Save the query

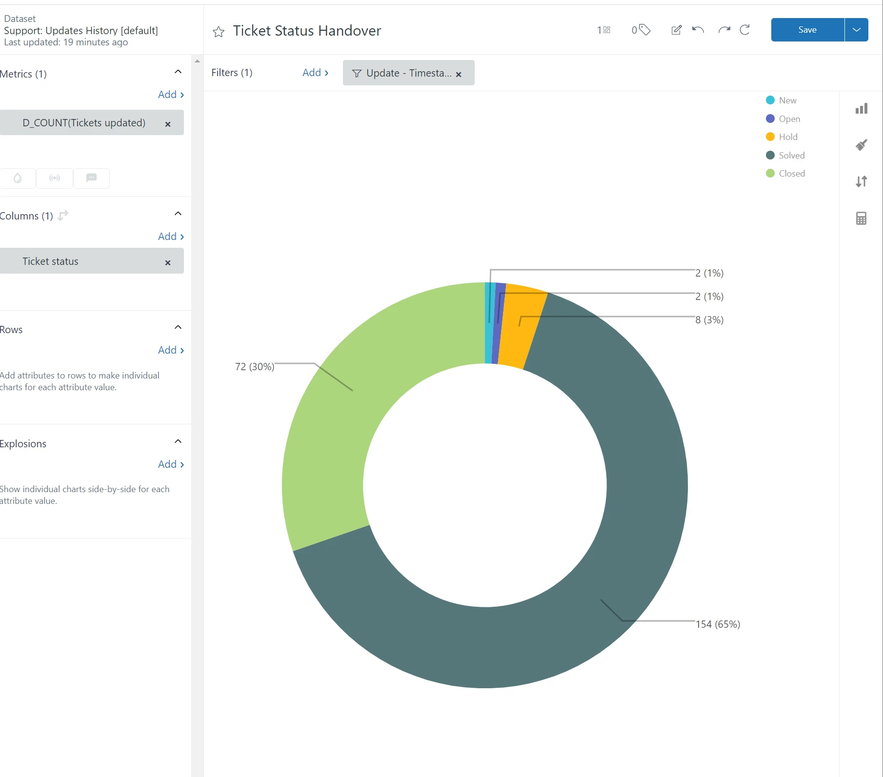[x=807, y=30]
